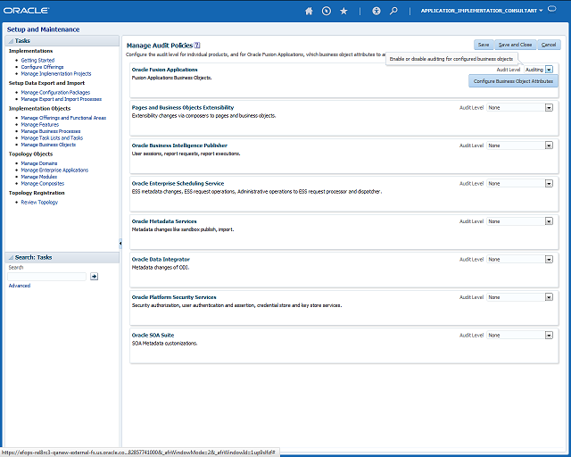Click Configure Business Object Attributes button

click(513, 81)
